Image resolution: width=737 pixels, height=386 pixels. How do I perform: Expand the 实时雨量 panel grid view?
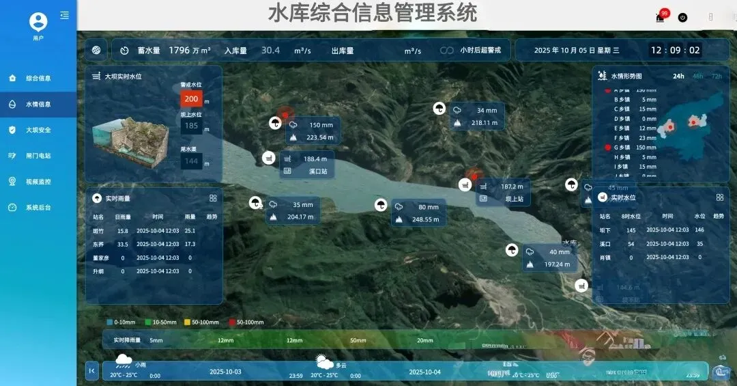click(x=213, y=198)
